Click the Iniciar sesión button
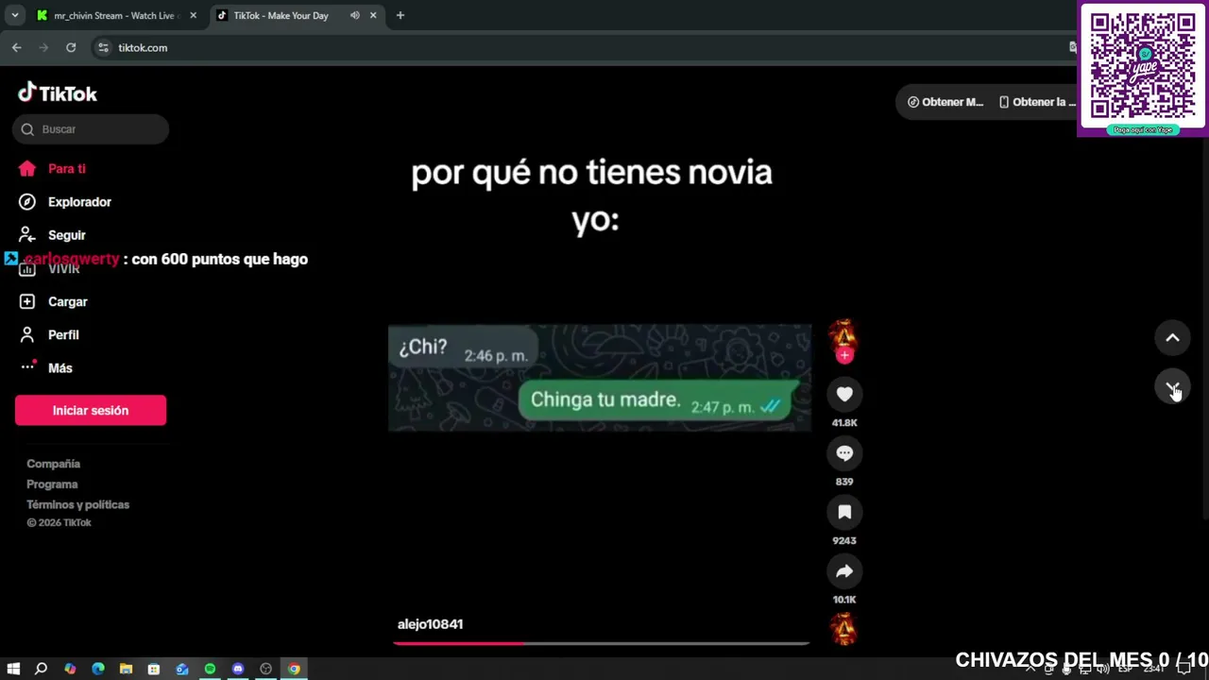The width and height of the screenshot is (1209, 680). (x=91, y=411)
